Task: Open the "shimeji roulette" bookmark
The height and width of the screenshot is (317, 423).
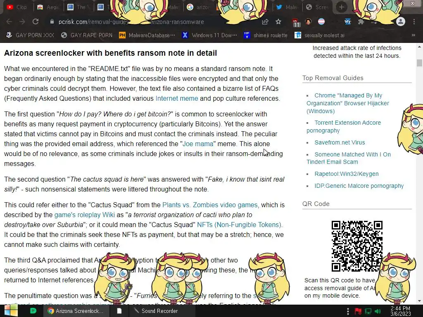Action: pos(265,35)
